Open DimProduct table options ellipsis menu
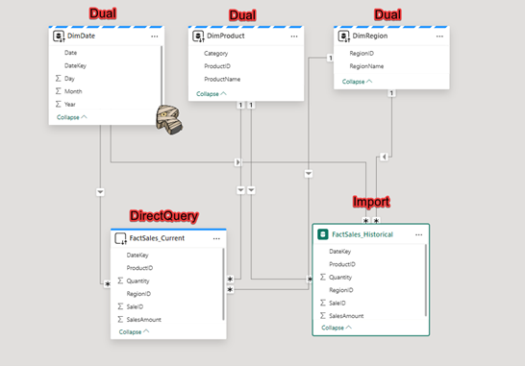525x366 pixels. pos(294,37)
